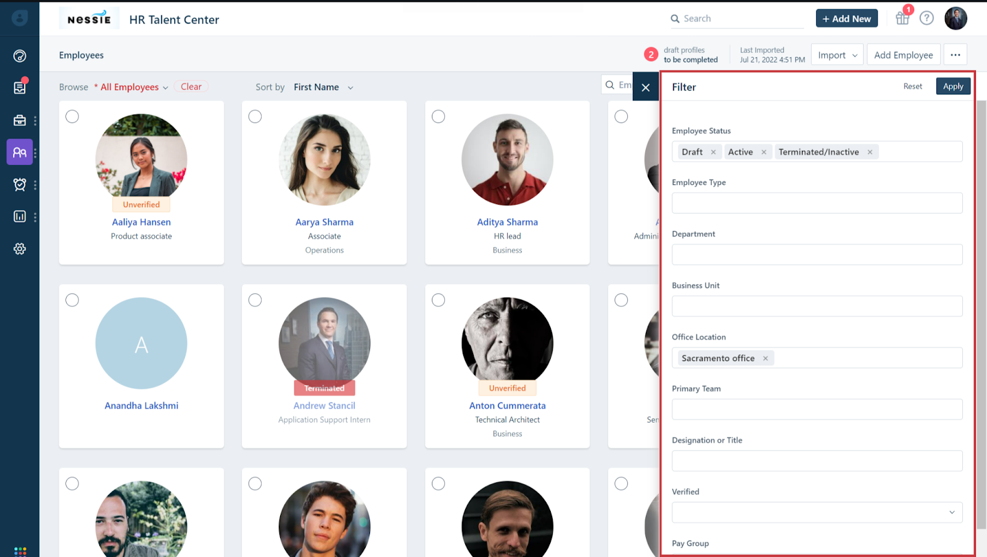Click the top Search field
The width and height of the screenshot is (987, 557).
737,18
